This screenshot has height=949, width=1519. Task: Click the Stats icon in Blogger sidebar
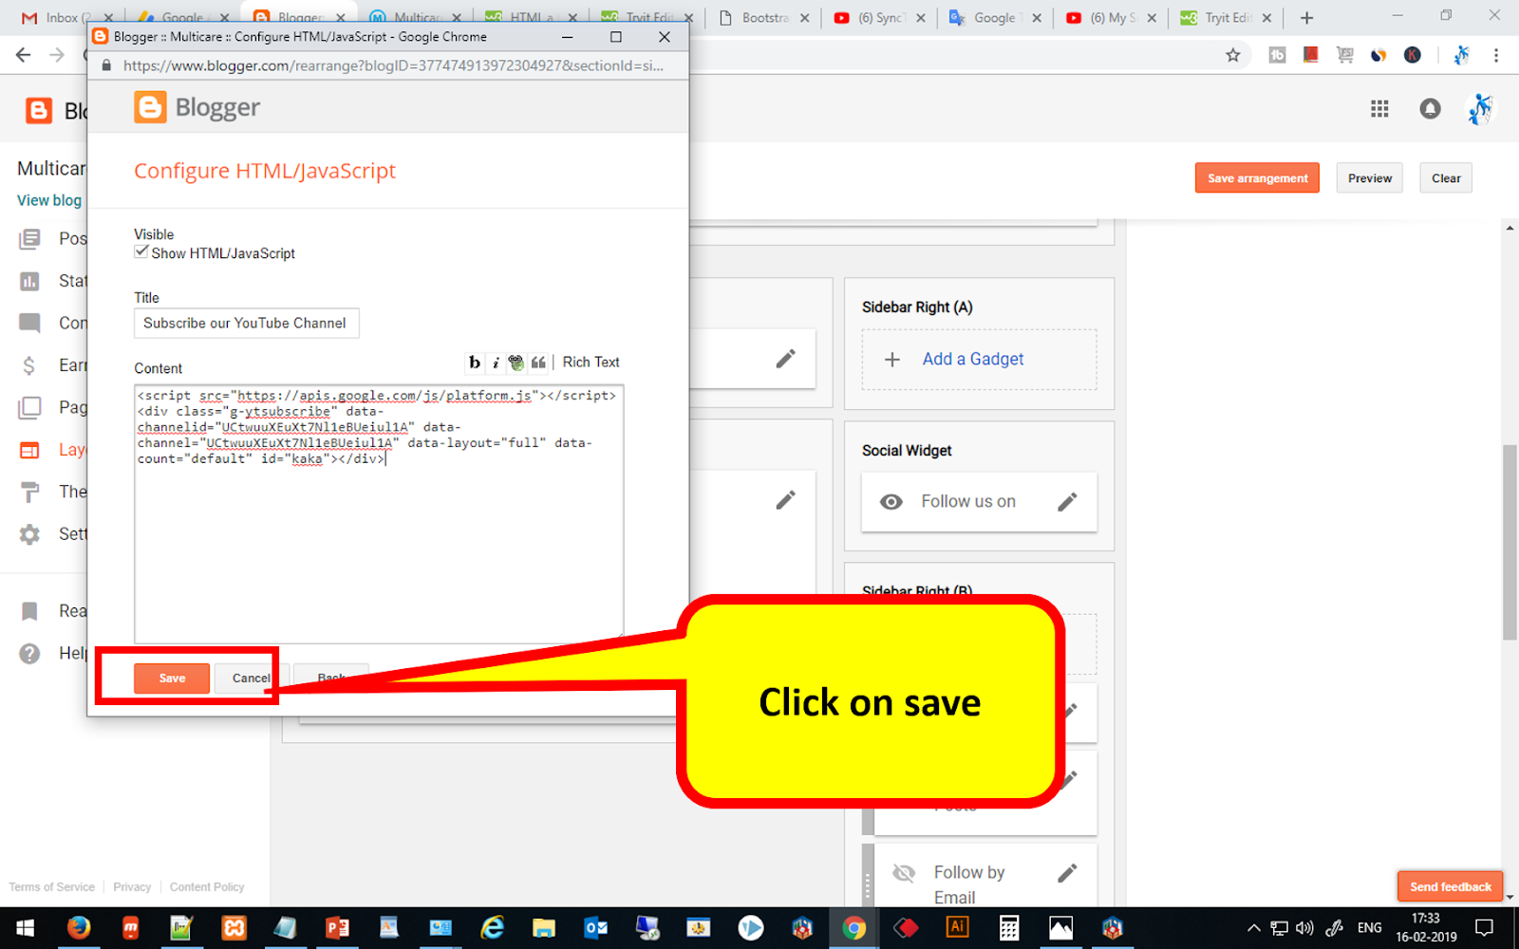[30, 281]
